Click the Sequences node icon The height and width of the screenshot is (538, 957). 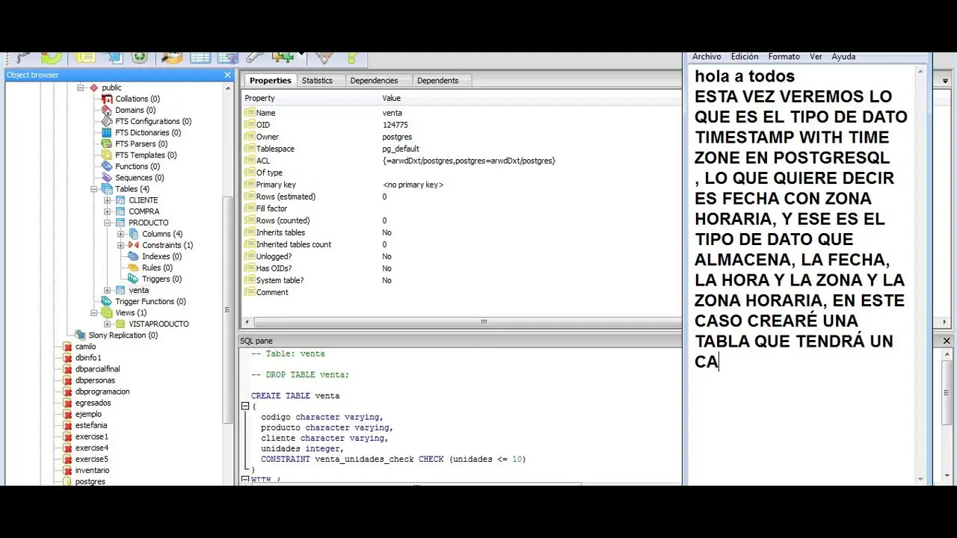click(107, 177)
